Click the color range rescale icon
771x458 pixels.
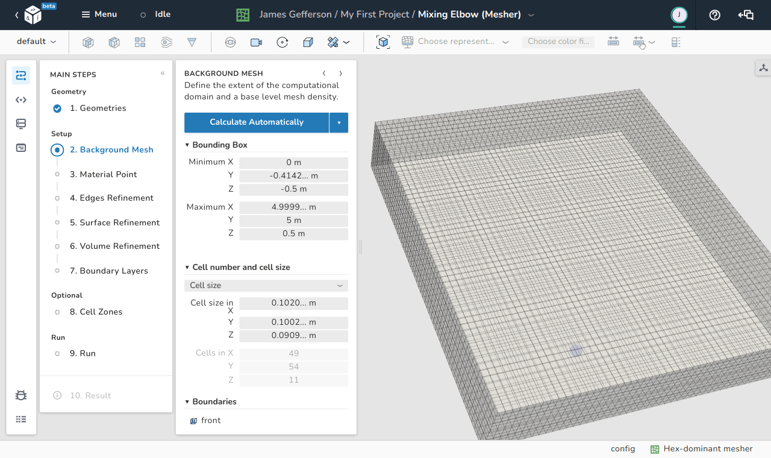(613, 42)
